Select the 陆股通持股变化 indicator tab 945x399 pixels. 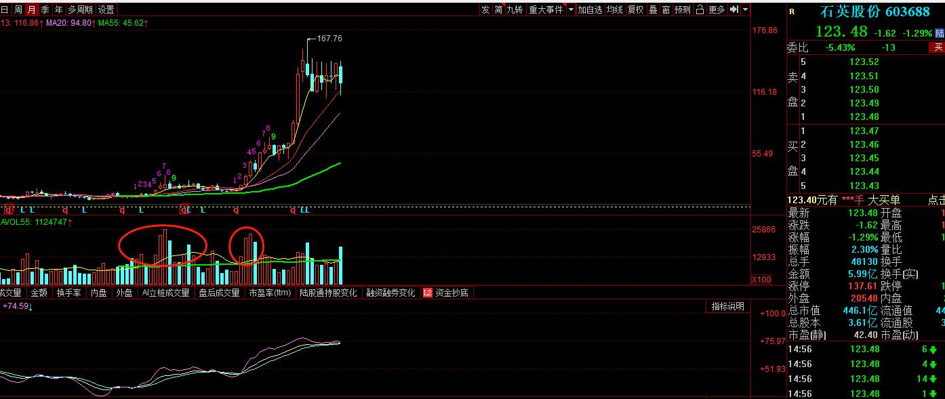click(x=328, y=293)
